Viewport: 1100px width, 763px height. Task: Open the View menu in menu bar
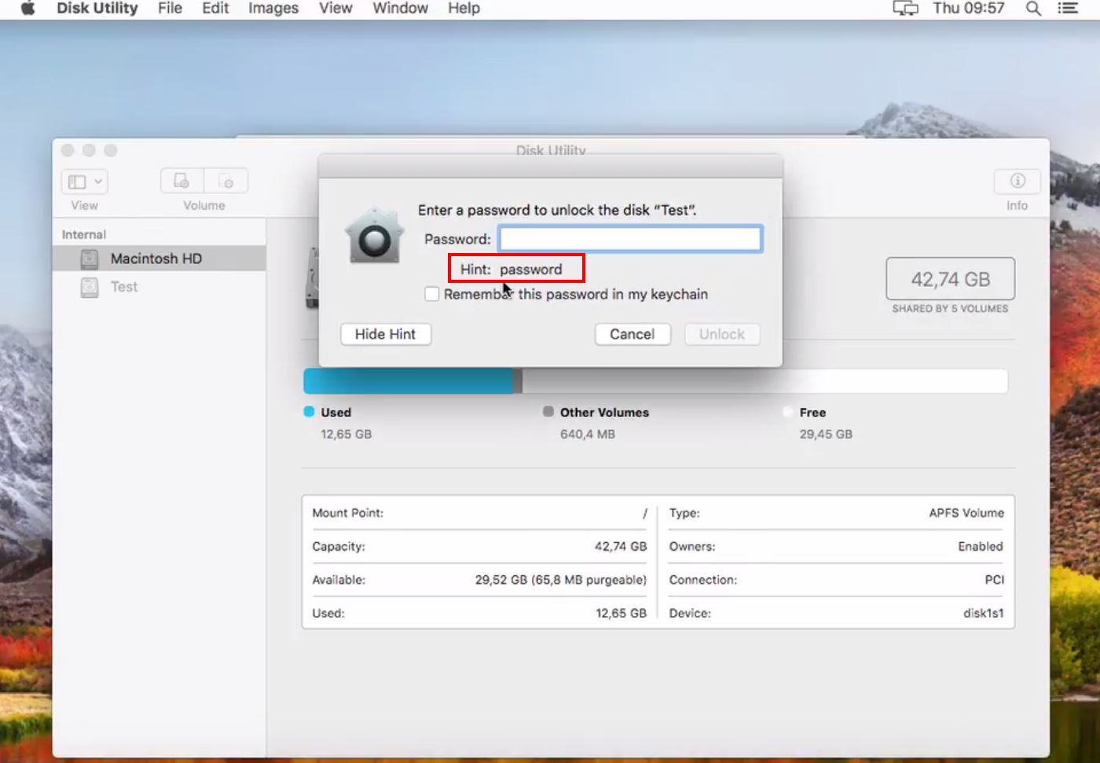pyautogui.click(x=335, y=9)
